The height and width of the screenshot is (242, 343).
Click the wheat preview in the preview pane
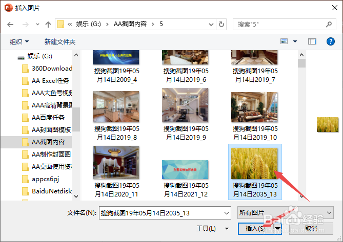(x=328, y=125)
